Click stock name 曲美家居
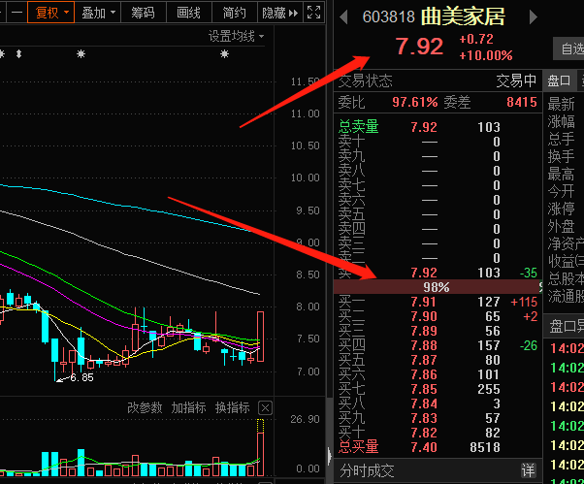The height and width of the screenshot is (484, 584). (x=463, y=16)
